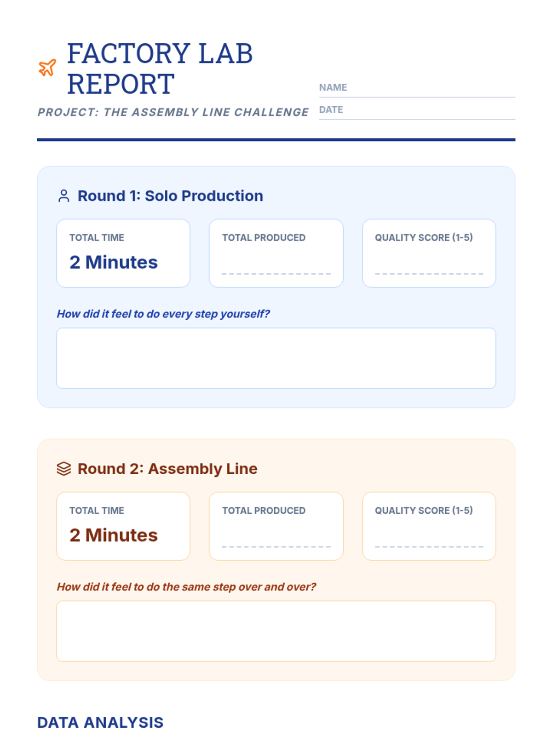Enter Round 1 Total Produced value
552x736 pixels.
point(276,265)
